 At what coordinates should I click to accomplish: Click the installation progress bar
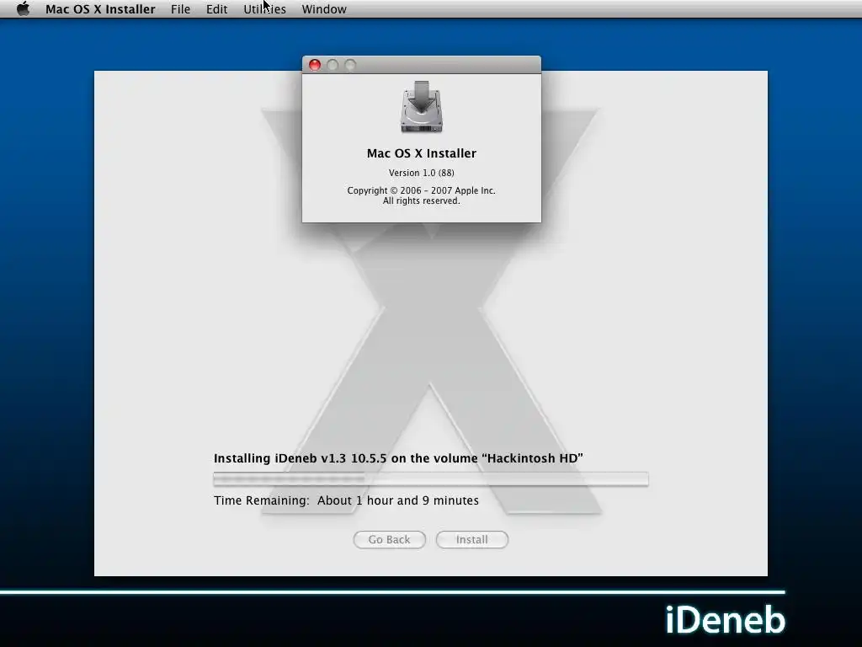[431, 479]
